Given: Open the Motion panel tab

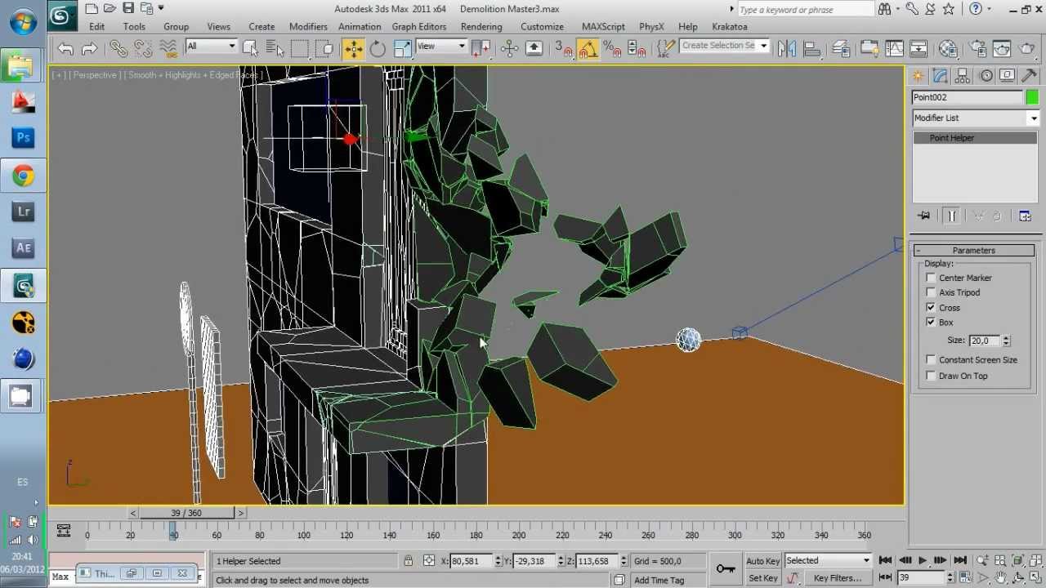Looking at the screenshot, I should click(986, 75).
